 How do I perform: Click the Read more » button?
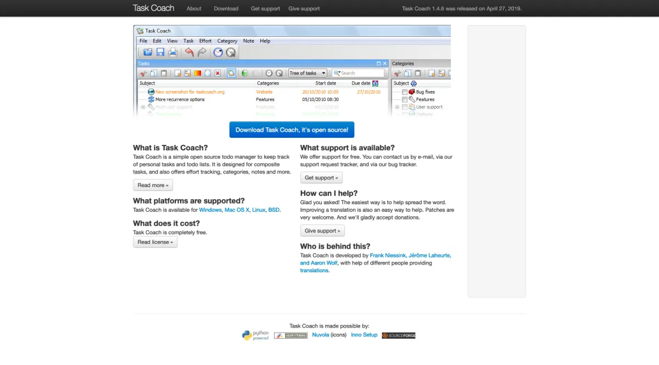(153, 185)
